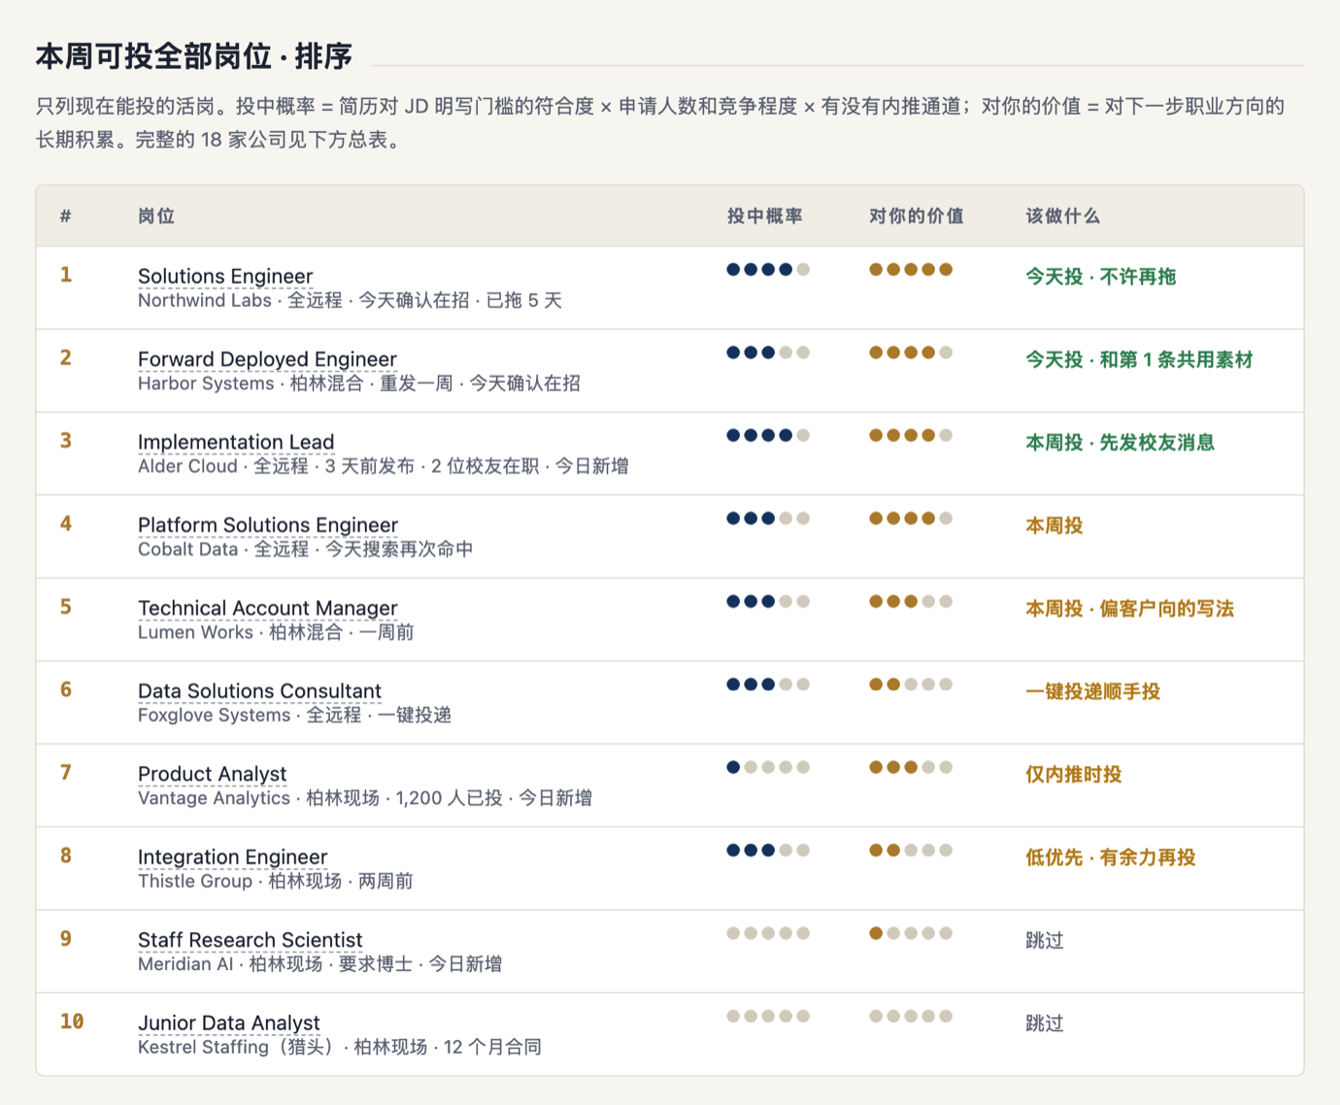Click the action text "一键投递顺手投"
The width and height of the screenshot is (1340, 1105).
[x=1093, y=691]
